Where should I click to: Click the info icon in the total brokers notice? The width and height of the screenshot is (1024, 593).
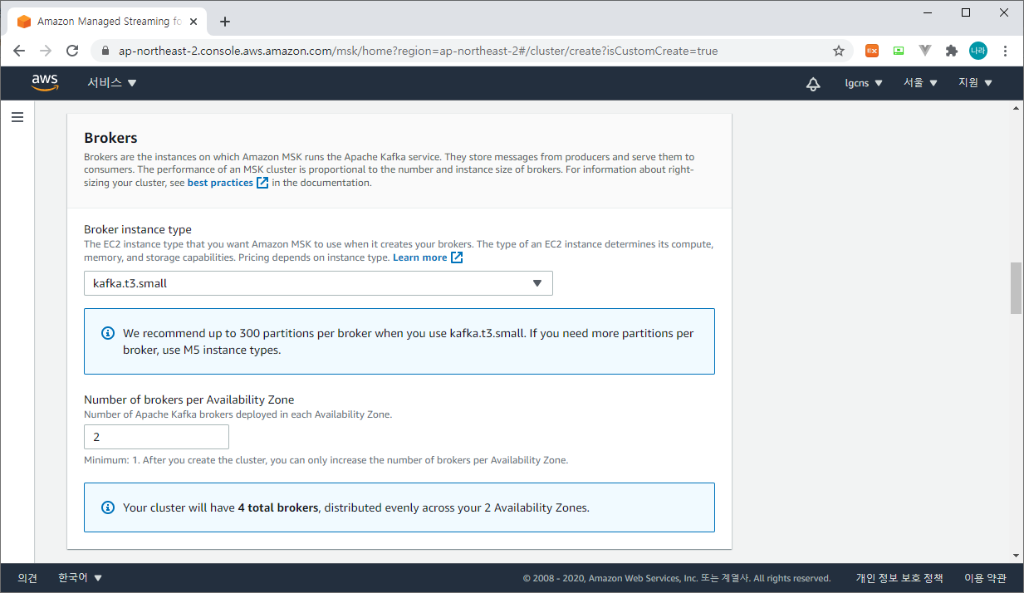pyautogui.click(x=108, y=507)
